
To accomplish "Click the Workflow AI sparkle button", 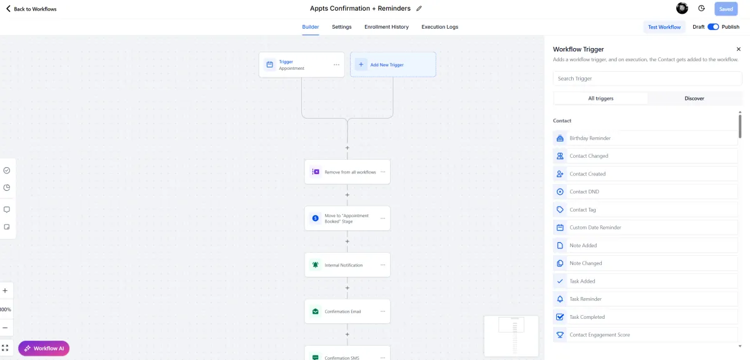I will [44, 348].
